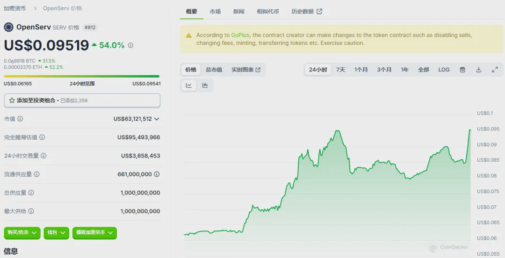The width and height of the screenshot is (505, 258).
Task: Click info icon next to 24小时交易量
Action: click(43, 156)
